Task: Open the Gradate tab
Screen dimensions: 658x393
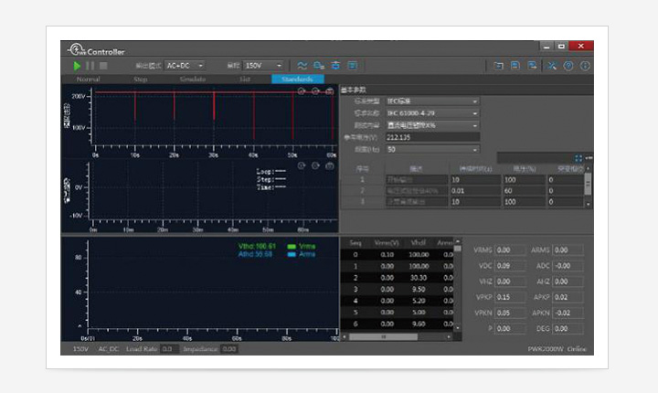Action: click(x=192, y=80)
